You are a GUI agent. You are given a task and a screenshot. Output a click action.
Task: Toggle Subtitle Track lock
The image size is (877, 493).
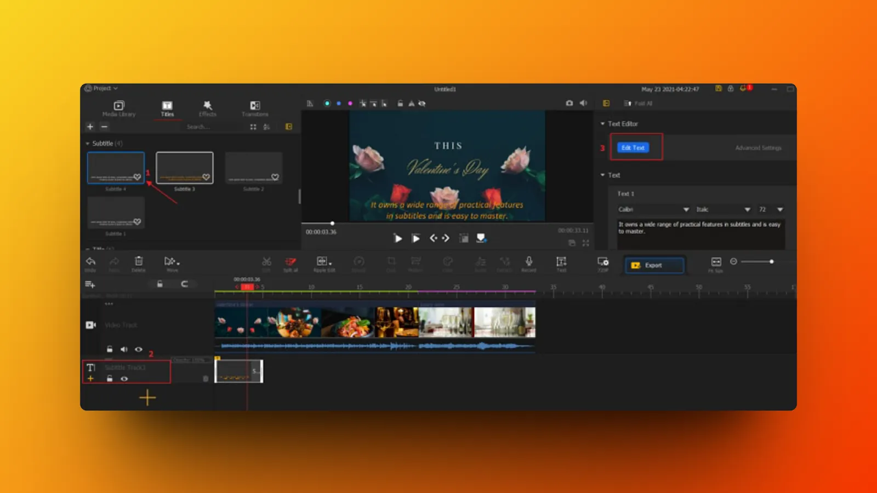click(x=110, y=379)
